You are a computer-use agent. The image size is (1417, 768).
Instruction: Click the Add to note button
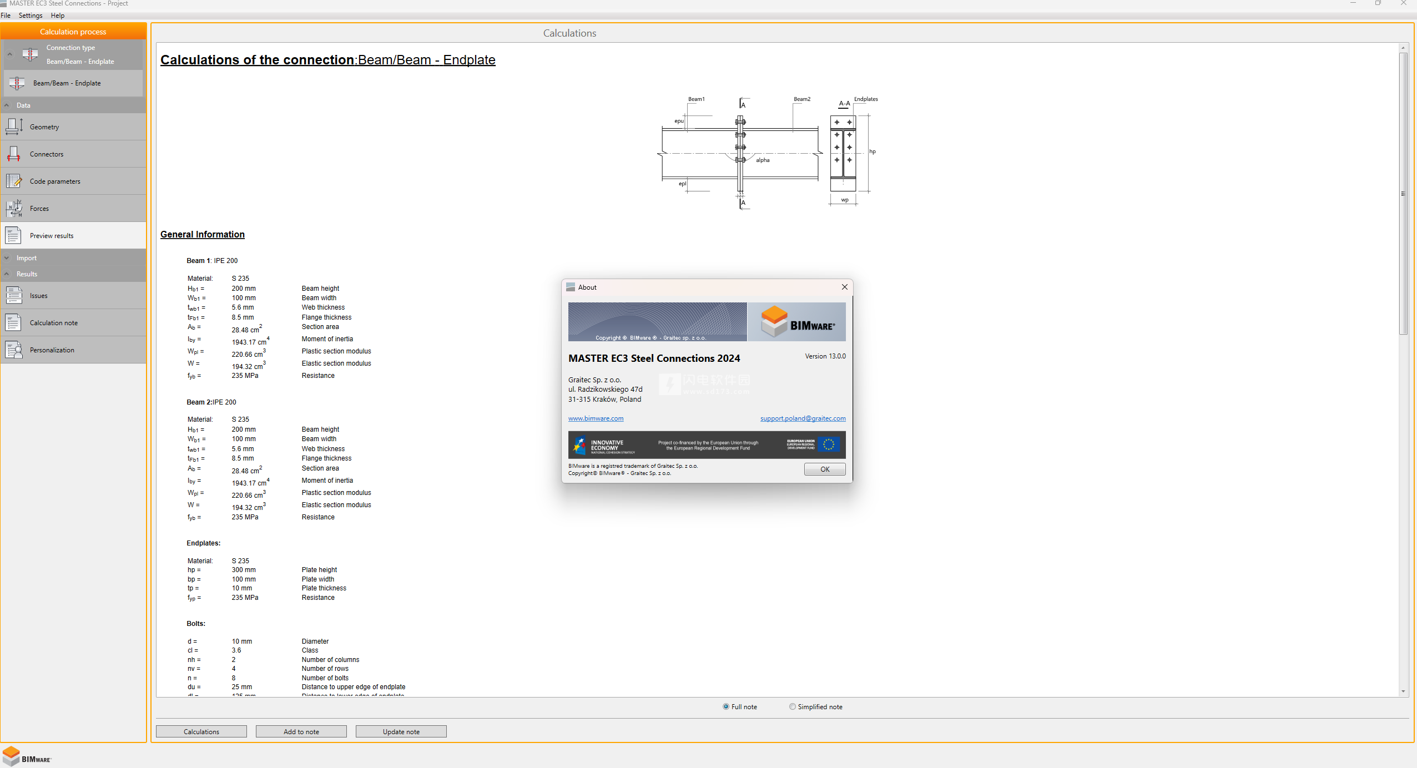coord(301,732)
